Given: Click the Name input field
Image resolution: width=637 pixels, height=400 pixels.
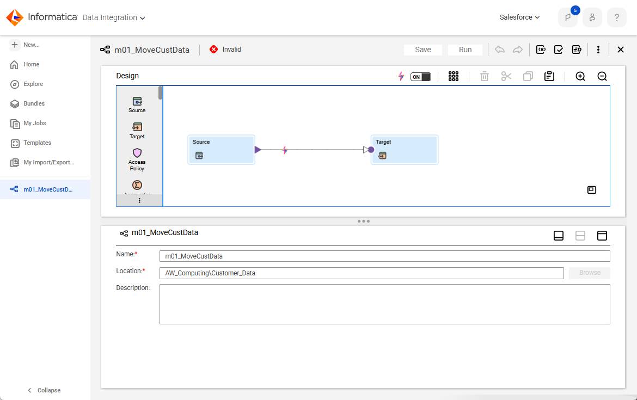Looking at the screenshot, I should (x=385, y=256).
